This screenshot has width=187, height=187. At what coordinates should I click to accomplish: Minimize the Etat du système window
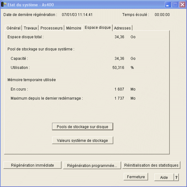point(168,5)
